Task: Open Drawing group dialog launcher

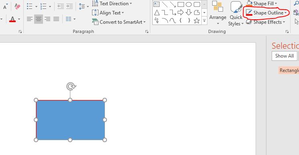Action: pyautogui.click(x=287, y=32)
